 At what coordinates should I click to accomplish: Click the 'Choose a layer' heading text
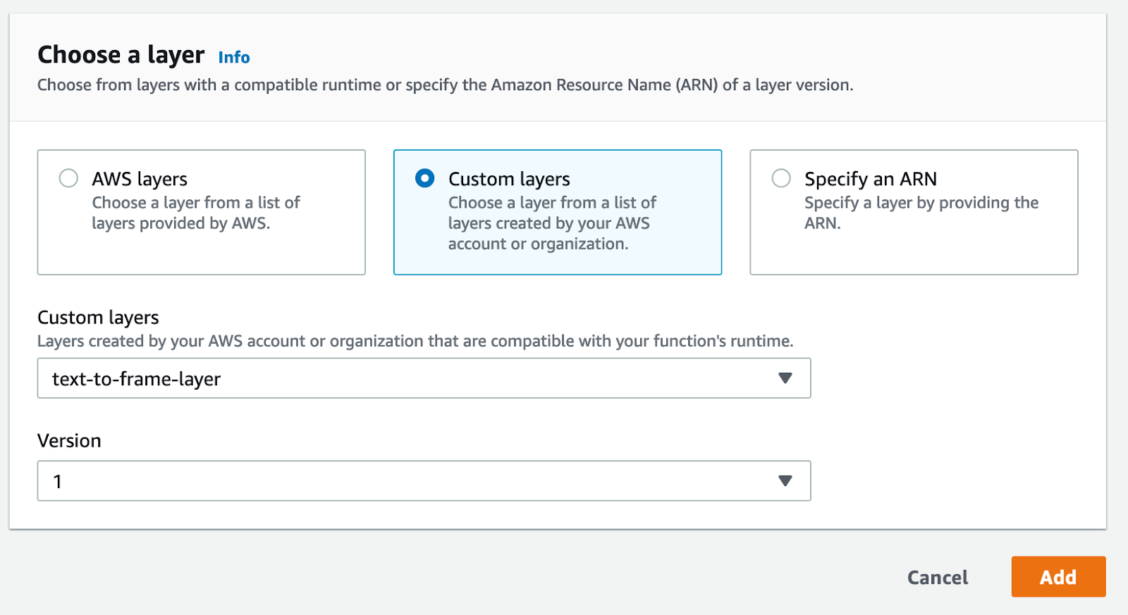point(121,55)
